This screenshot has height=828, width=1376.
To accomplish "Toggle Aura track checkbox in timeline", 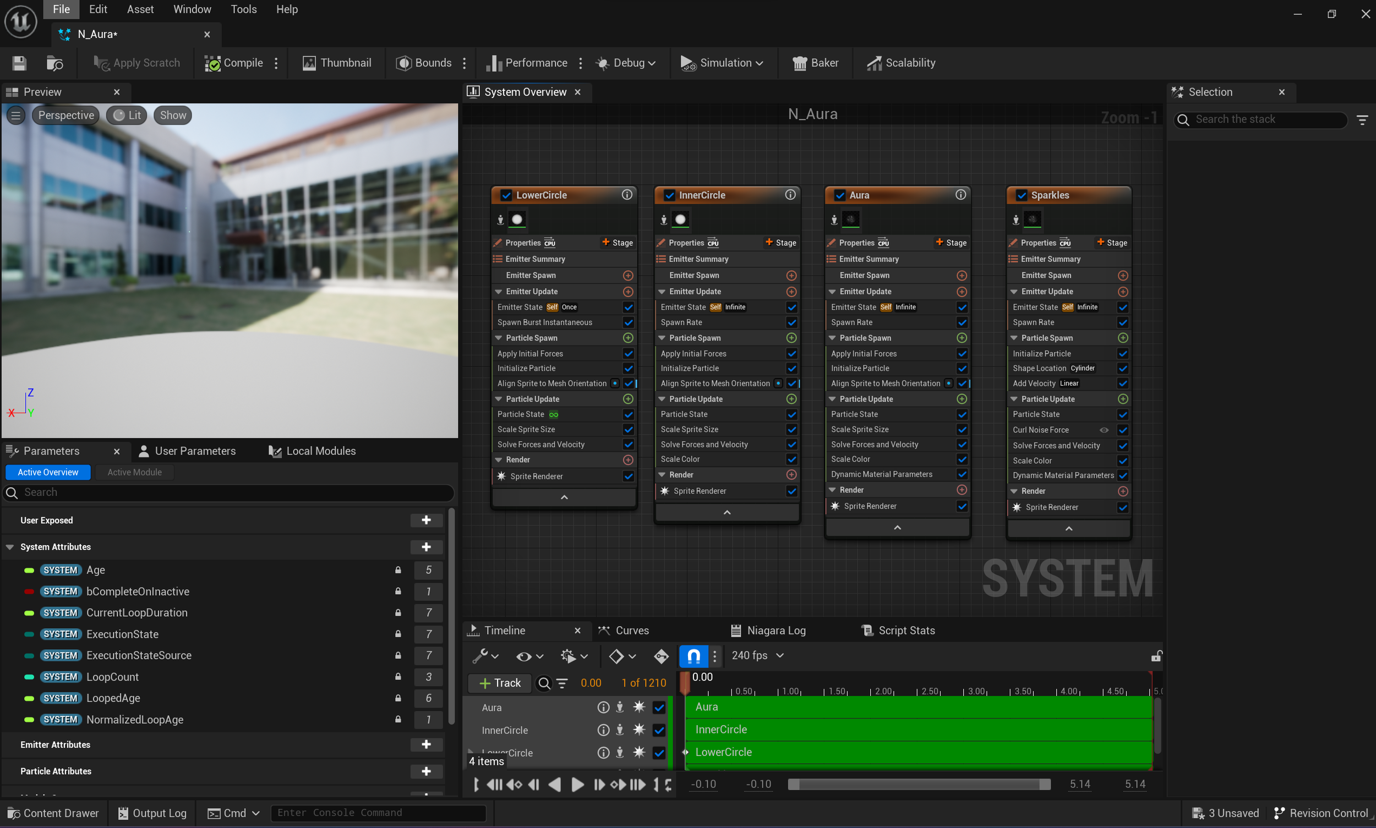I will pos(659,708).
